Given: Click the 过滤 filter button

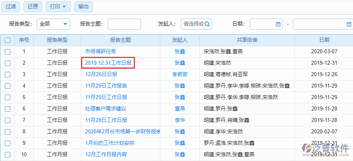Looking at the screenshot, I should click(11, 6).
